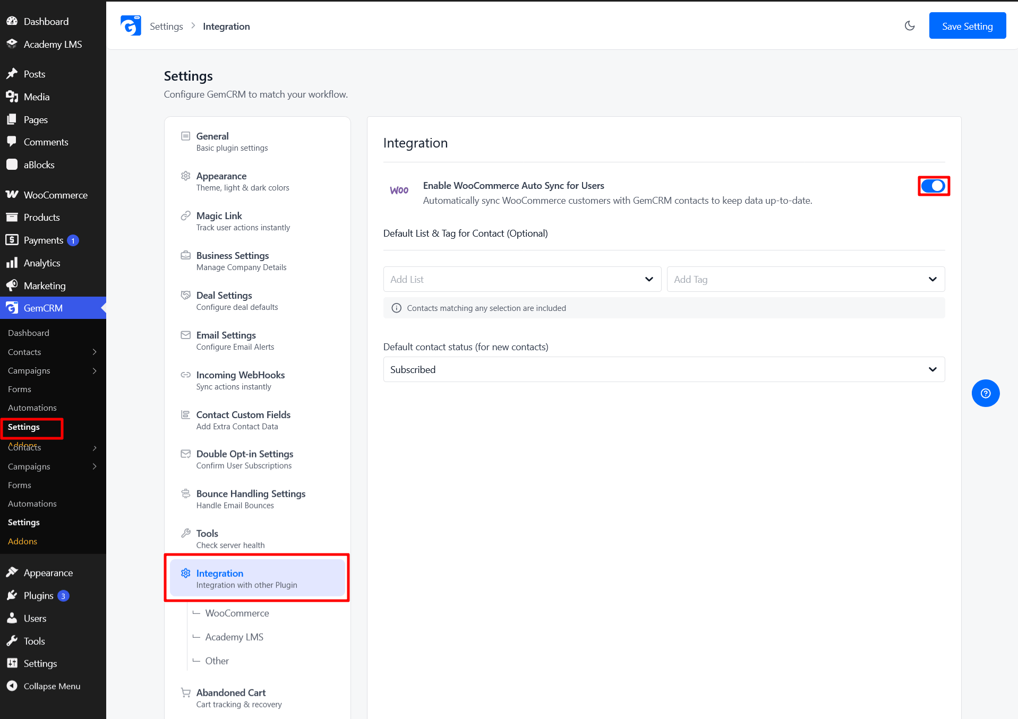Open the Users admin menu
Viewport: 1018px width, 719px height.
[x=35, y=618]
